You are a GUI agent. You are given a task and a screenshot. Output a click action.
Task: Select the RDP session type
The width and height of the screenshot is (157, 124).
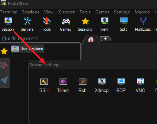click(121, 85)
